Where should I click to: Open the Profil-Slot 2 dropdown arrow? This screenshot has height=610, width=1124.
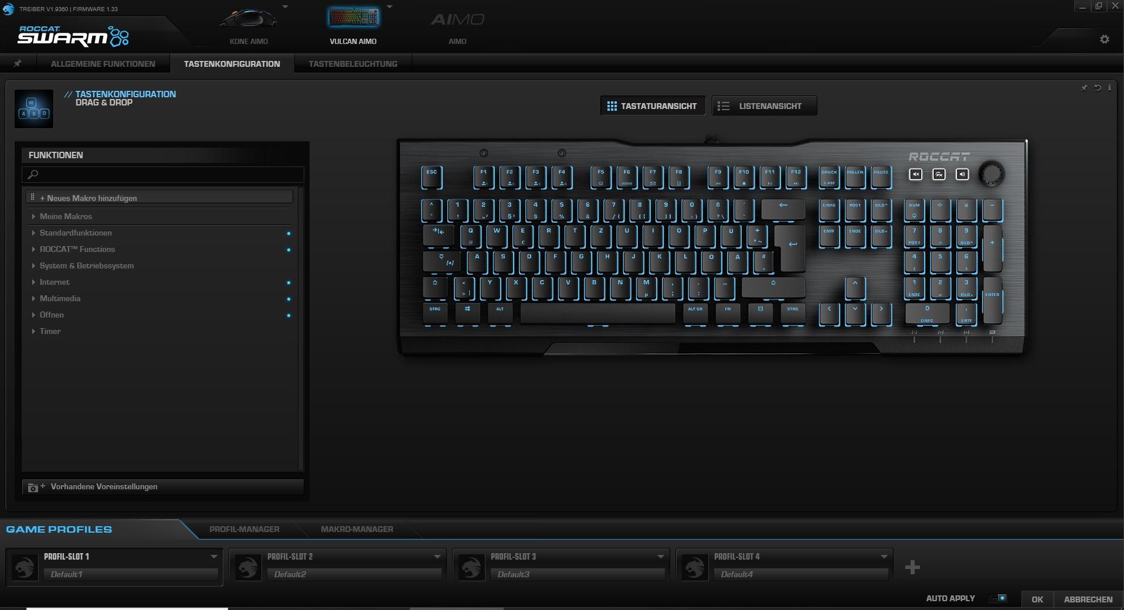(x=437, y=557)
